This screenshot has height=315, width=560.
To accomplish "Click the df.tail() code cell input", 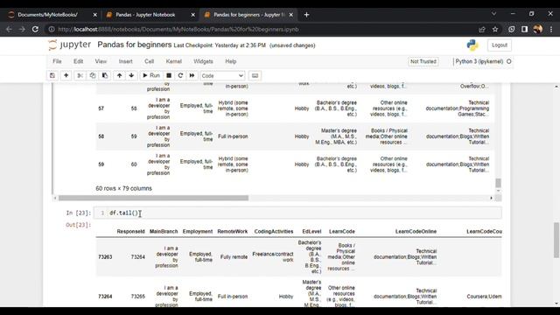I will click(297, 213).
